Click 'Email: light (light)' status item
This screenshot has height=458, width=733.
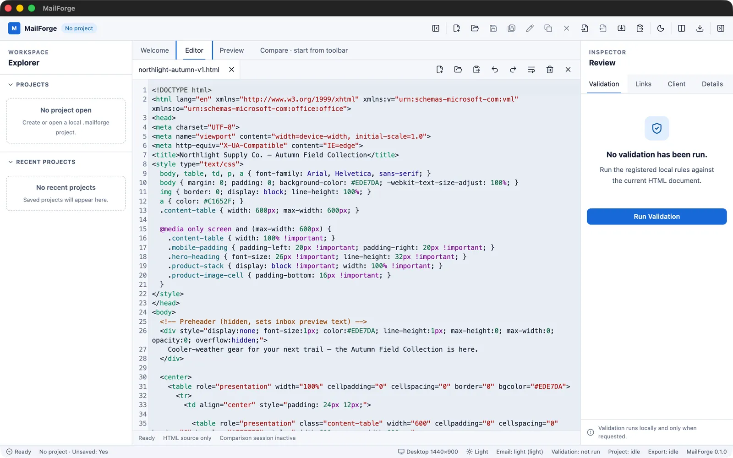pos(520,452)
